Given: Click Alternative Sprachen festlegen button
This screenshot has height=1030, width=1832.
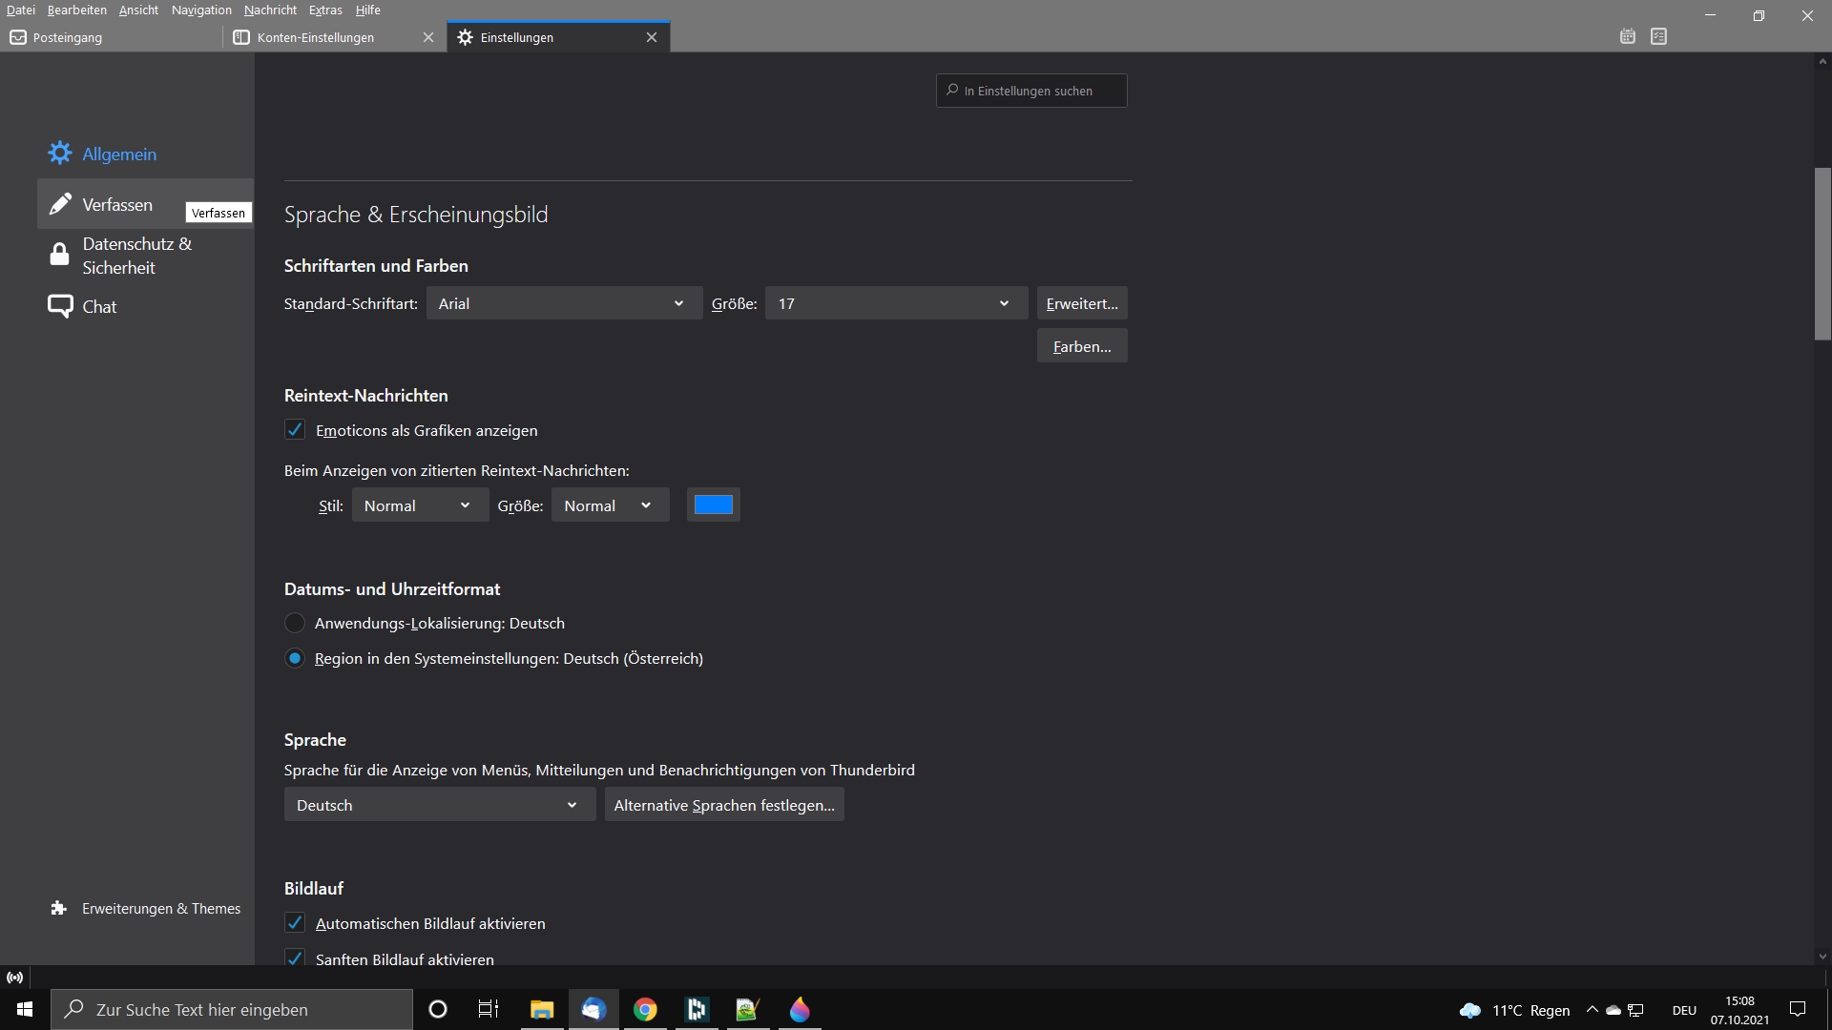Looking at the screenshot, I should [724, 805].
